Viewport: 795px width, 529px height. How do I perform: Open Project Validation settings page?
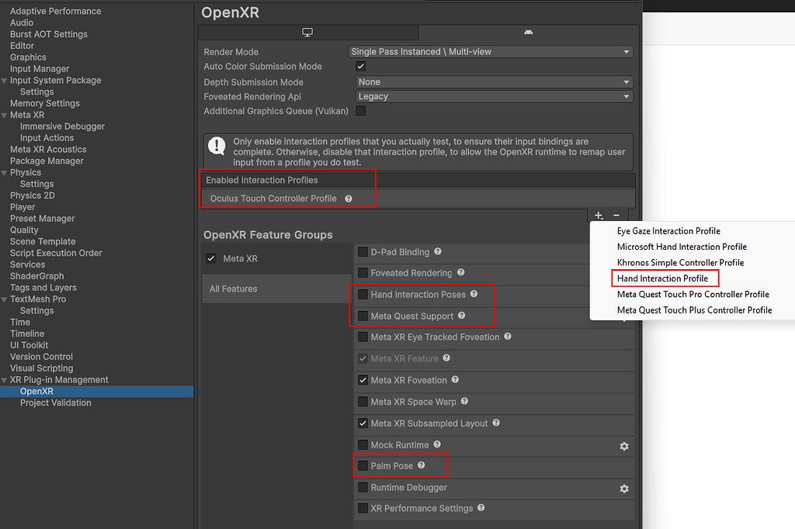[x=55, y=403]
